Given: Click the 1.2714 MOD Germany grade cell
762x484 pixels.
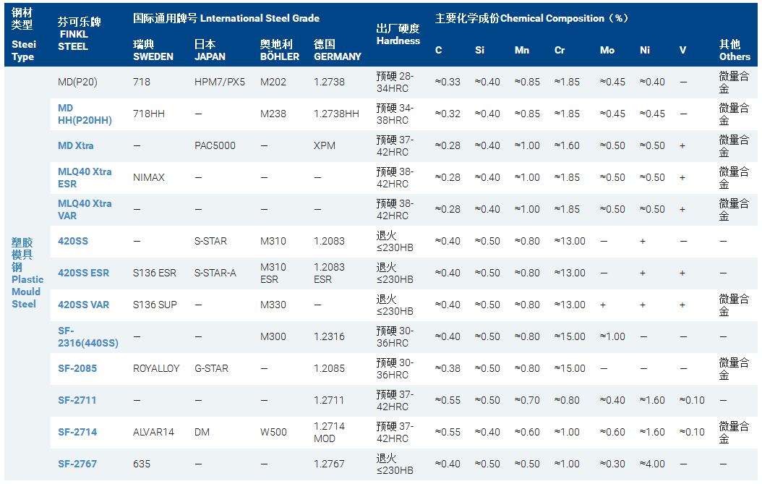Looking at the screenshot, I should click(x=329, y=432).
